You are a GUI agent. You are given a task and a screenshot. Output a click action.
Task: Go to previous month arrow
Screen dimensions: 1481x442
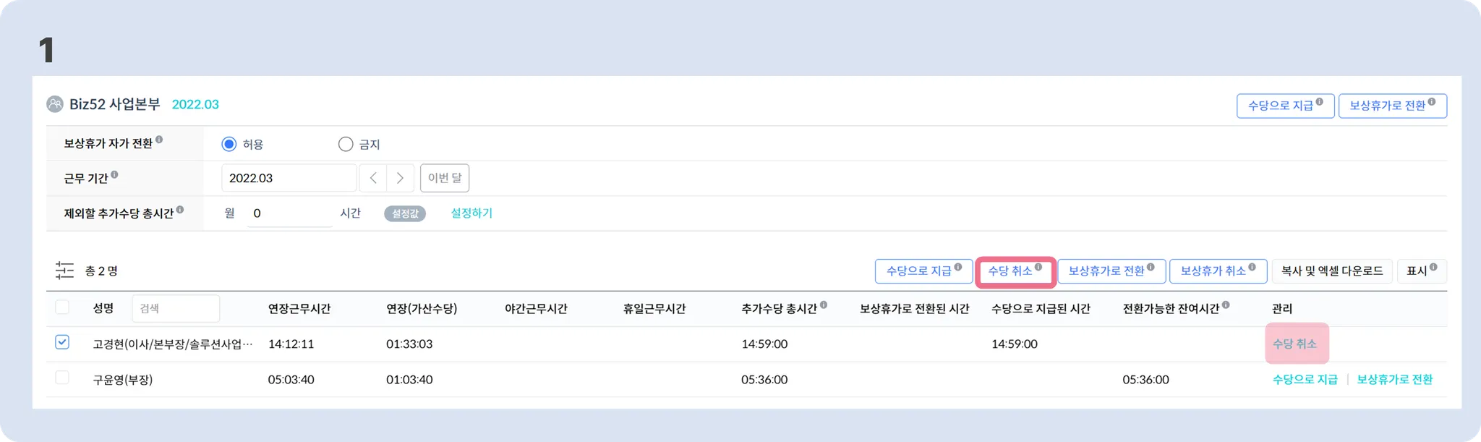click(x=373, y=178)
